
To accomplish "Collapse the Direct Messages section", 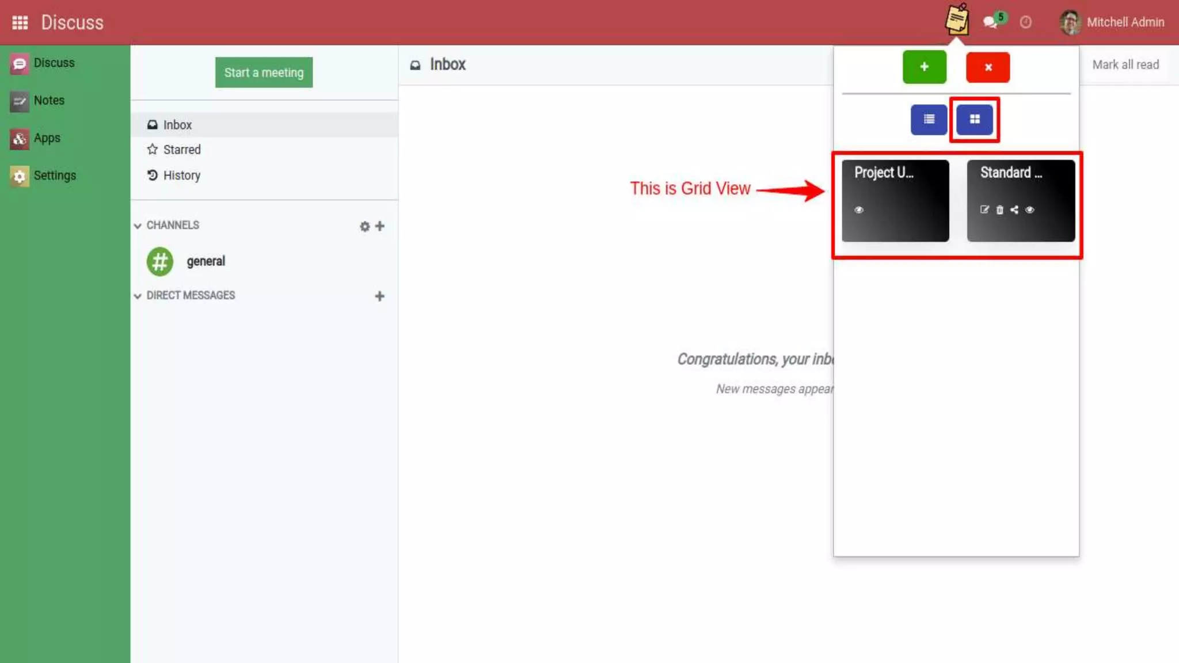I will 138,296.
